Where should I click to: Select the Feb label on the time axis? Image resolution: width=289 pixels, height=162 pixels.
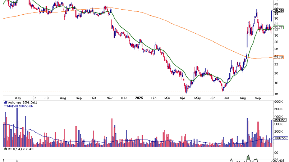[x=153, y=98]
